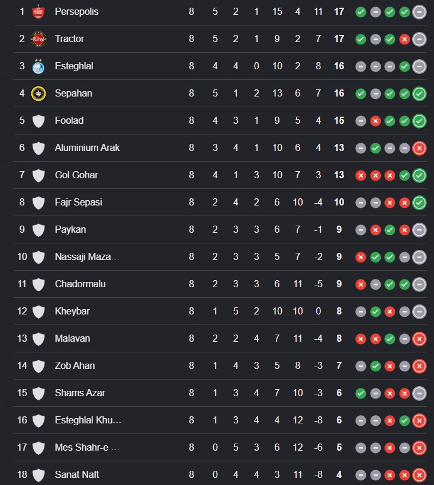Click Fajr Sepasi's outlined green check icon
Viewport: 434px width, 485px height.
(x=419, y=203)
